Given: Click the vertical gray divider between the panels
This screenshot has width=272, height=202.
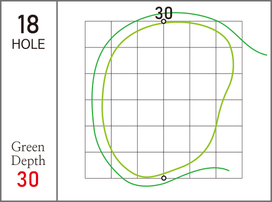Looking at the screenshot, I should (57, 101).
